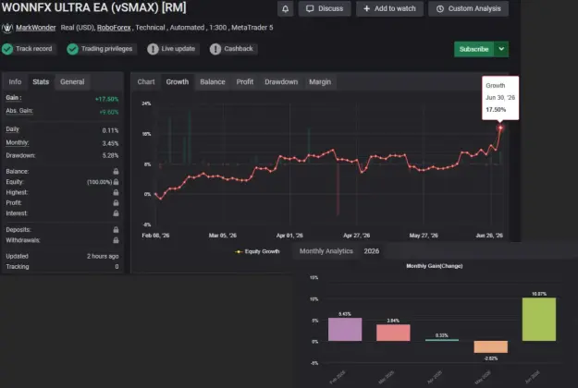Switch to the General tab
578x388 pixels.
coord(72,81)
